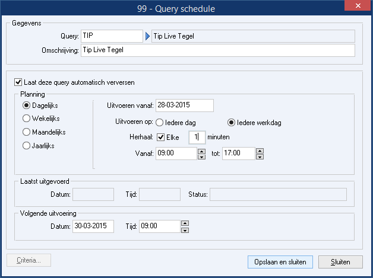Screen dimensions: 373x278
Task: Click 'Opslaan en sluiten' button
Action: pyautogui.click(x=280, y=262)
